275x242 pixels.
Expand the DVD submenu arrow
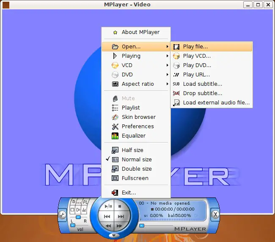pyautogui.click(x=167, y=75)
